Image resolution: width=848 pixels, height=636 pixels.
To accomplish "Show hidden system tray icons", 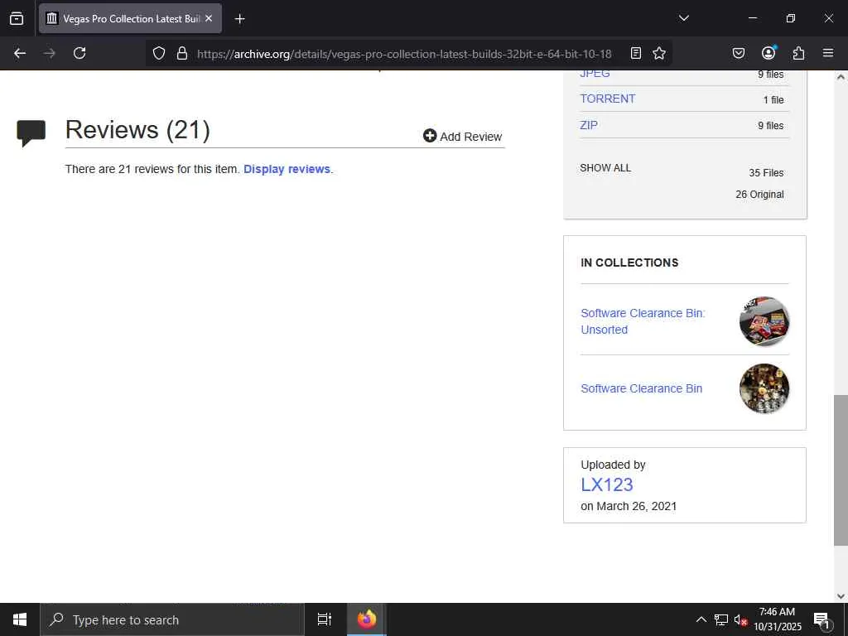I will click(701, 619).
